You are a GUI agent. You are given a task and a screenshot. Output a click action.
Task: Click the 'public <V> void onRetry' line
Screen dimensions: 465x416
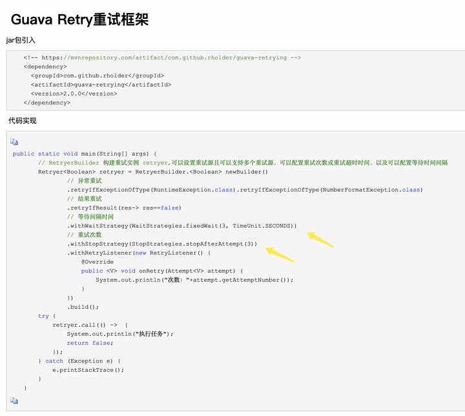coord(162,271)
